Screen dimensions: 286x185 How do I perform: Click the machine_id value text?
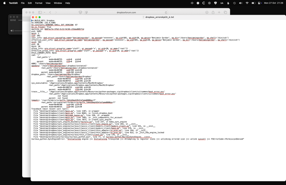[x=64, y=29]
